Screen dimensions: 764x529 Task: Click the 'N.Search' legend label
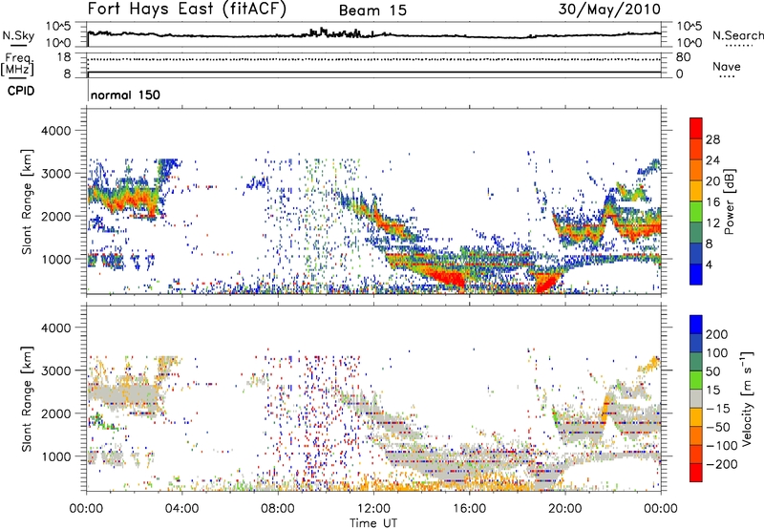[737, 35]
